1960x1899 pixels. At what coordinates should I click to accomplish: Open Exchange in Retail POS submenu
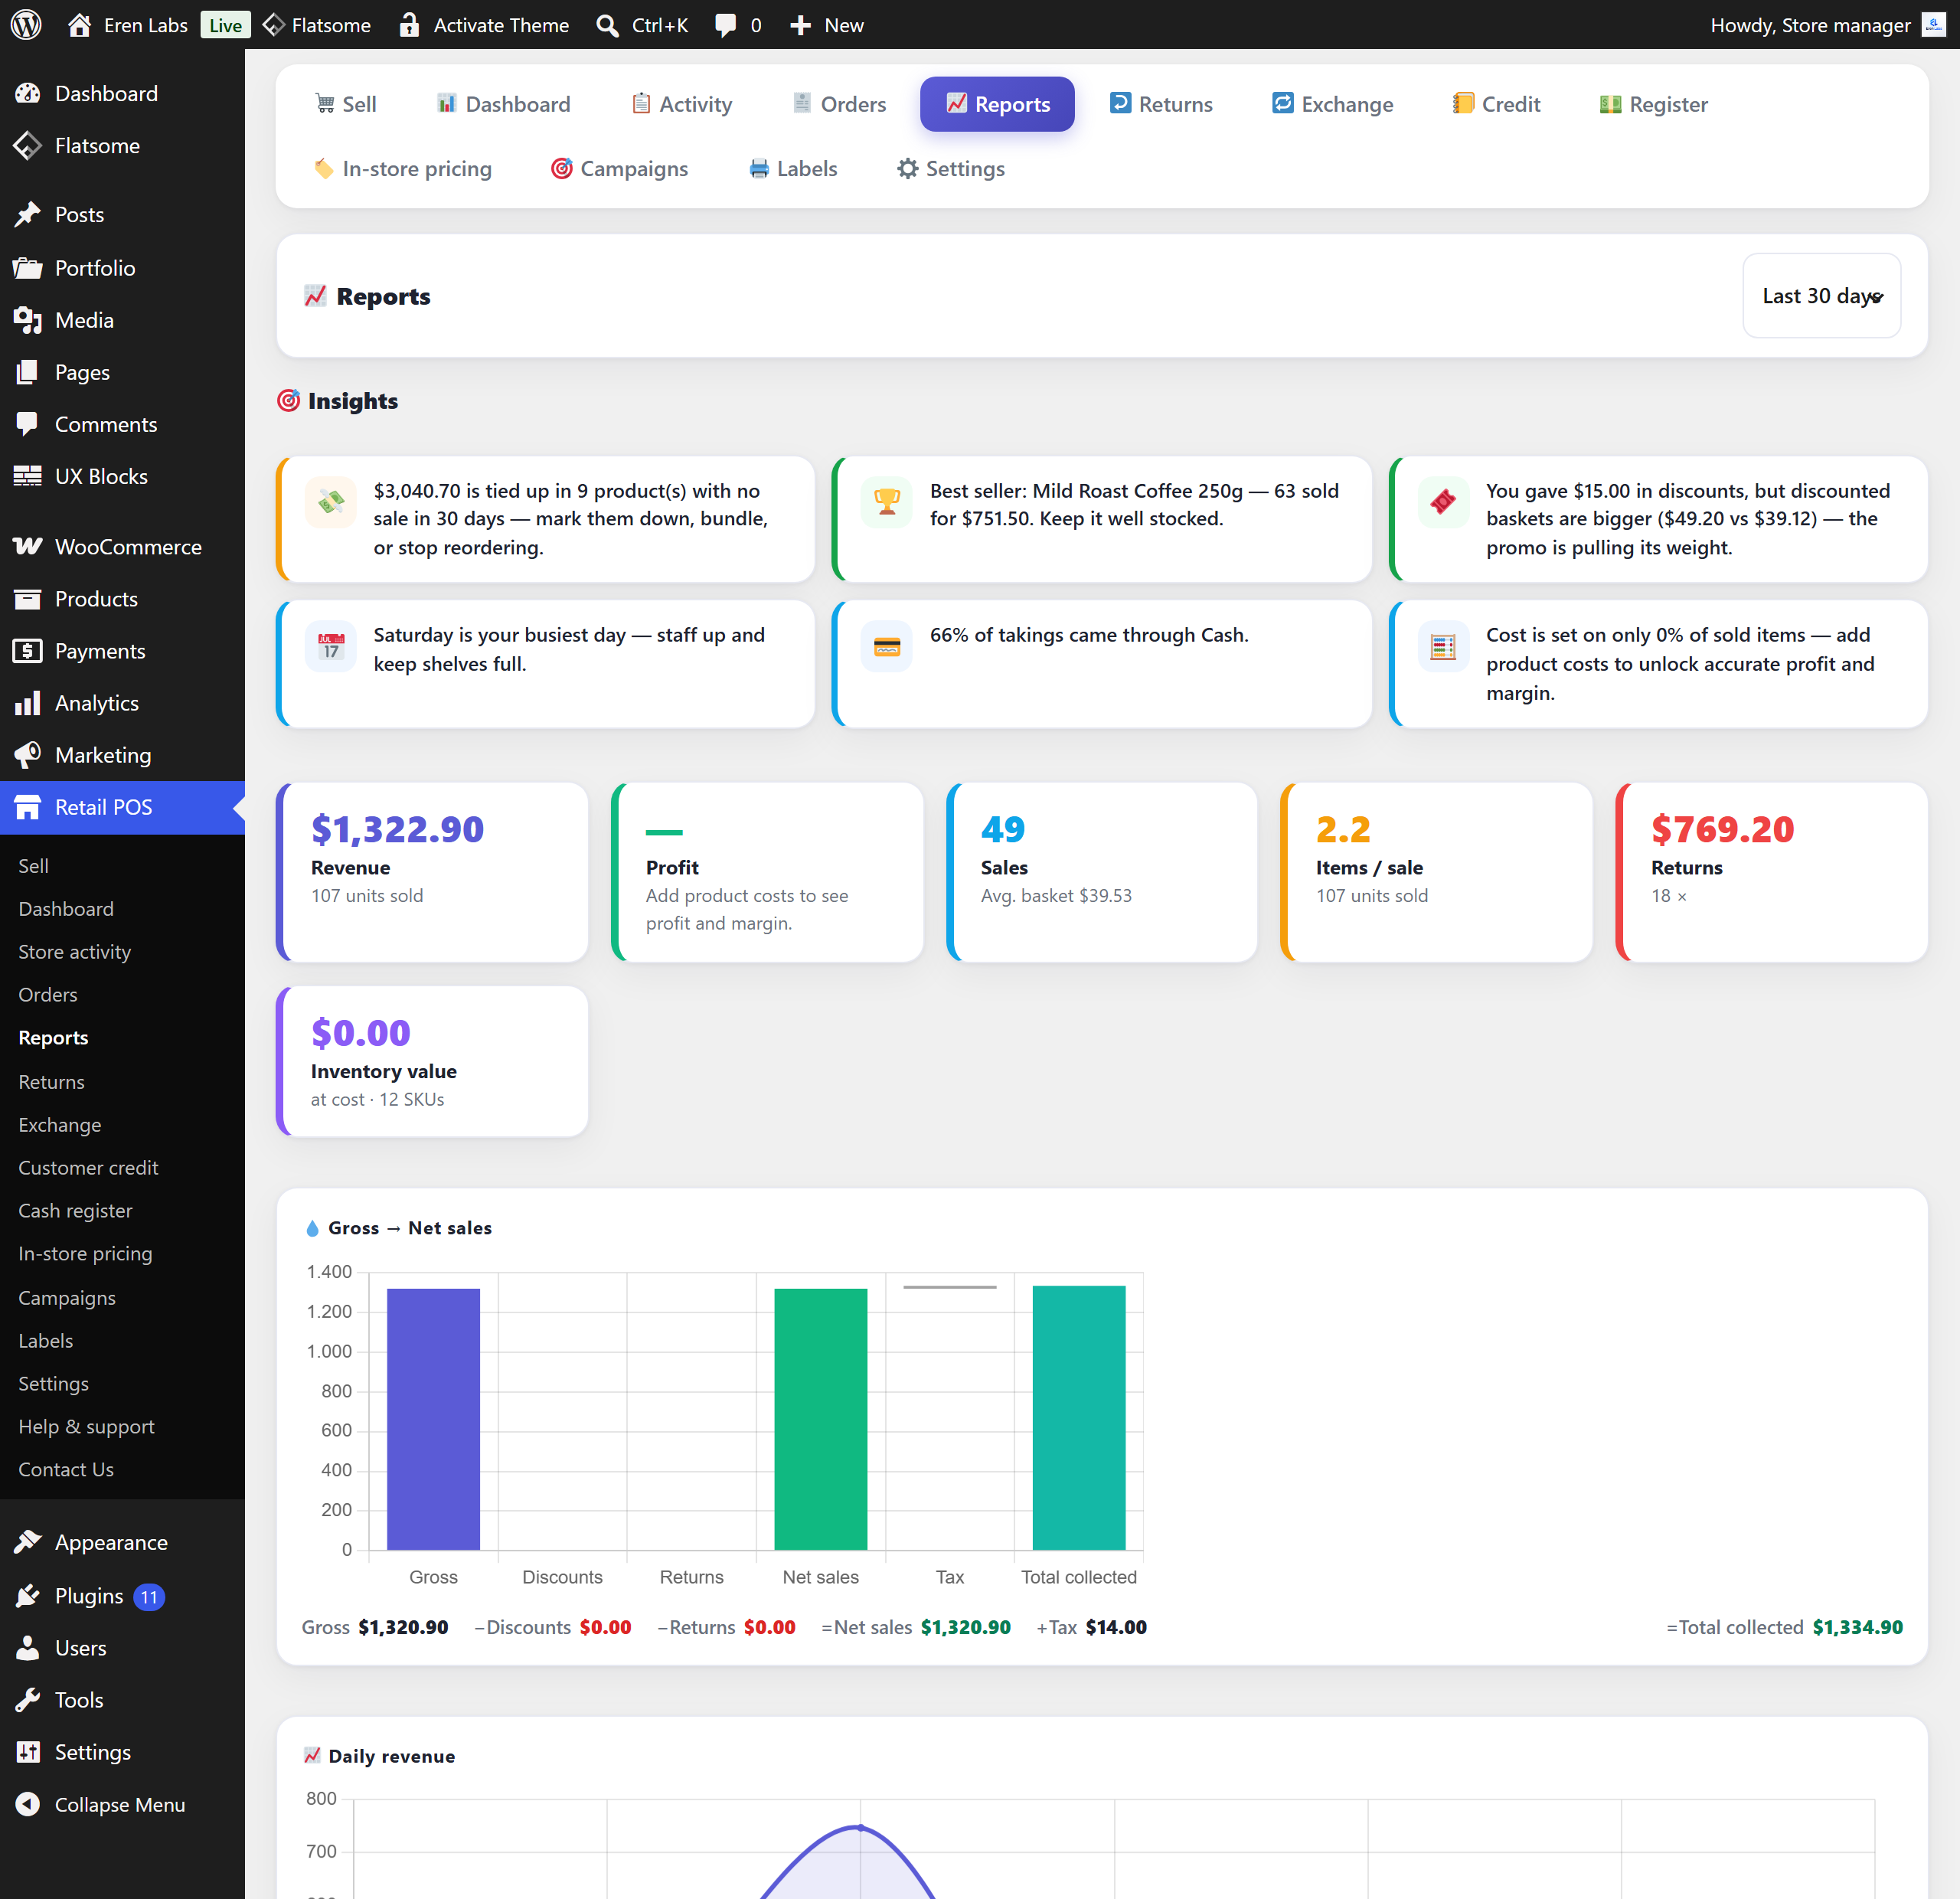(x=60, y=1124)
